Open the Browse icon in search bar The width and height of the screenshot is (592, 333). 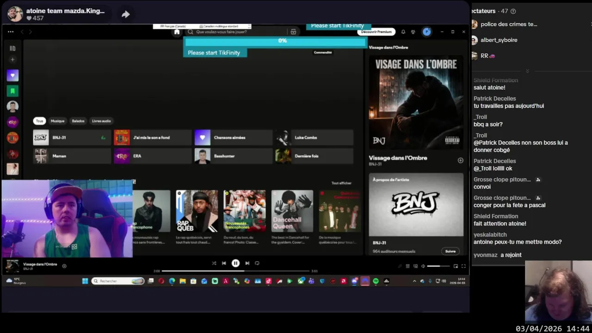point(293,32)
